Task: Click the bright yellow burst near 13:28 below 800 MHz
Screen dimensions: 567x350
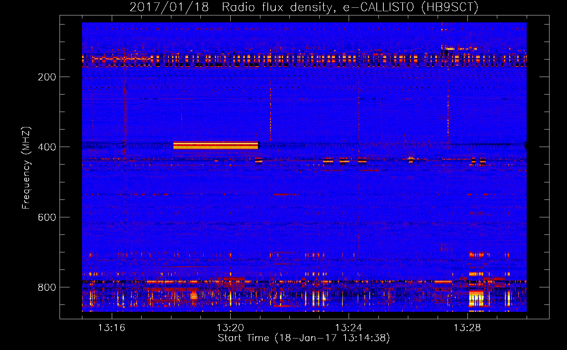Action: point(477,298)
